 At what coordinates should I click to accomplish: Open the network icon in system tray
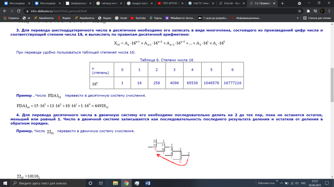click(292, 183)
